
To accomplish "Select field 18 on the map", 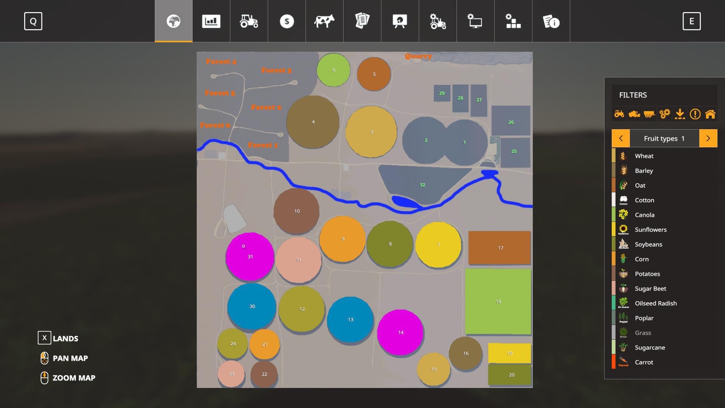I will pos(498,301).
